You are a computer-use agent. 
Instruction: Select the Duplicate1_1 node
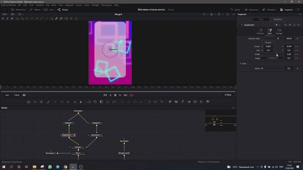point(96,135)
